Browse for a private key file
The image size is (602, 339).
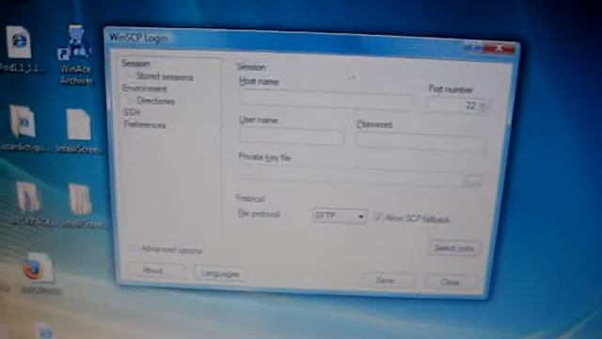coord(473,180)
